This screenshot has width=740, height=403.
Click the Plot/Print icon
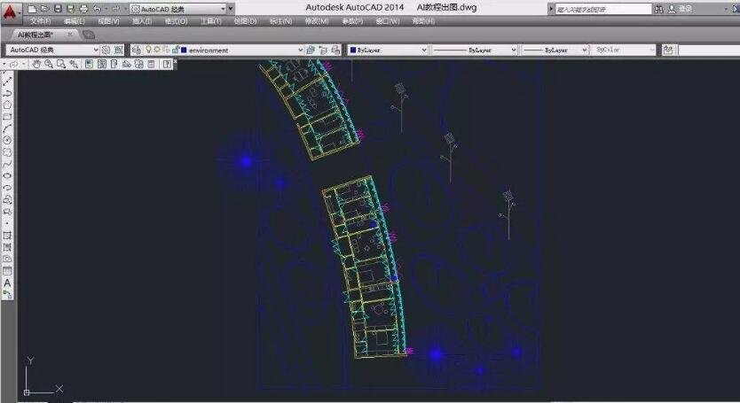pyautogui.click(x=83, y=8)
